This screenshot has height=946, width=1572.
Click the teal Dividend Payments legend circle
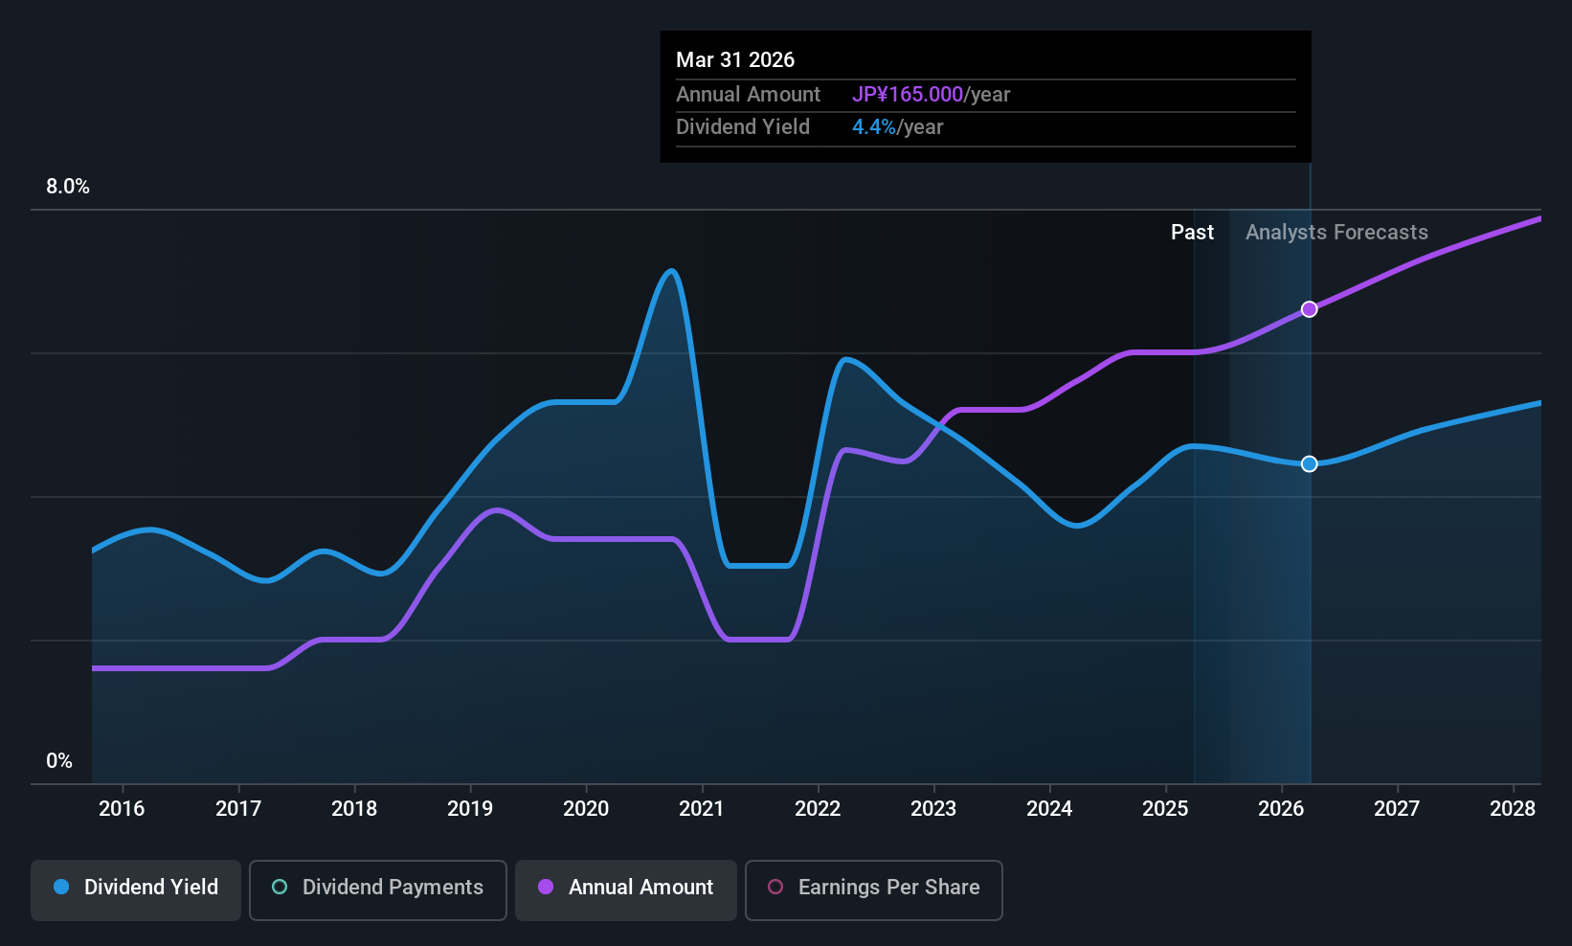pos(280,887)
